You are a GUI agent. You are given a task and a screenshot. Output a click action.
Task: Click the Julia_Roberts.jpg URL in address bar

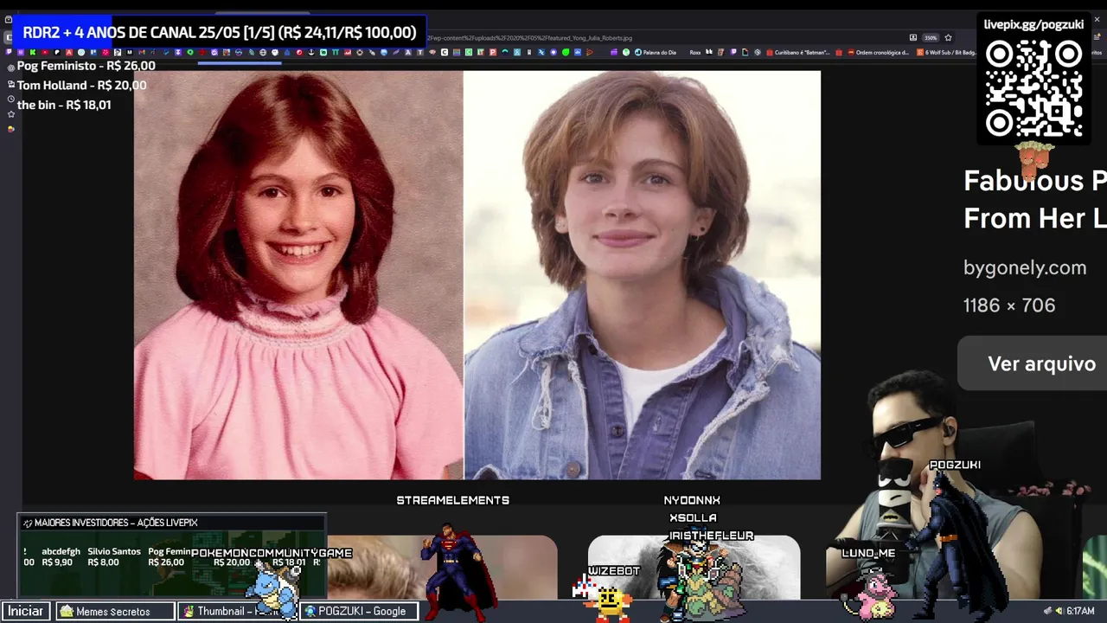[530, 38]
